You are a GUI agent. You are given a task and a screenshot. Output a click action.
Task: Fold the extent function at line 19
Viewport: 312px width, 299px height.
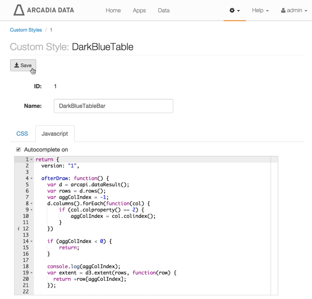pyautogui.click(x=31, y=273)
